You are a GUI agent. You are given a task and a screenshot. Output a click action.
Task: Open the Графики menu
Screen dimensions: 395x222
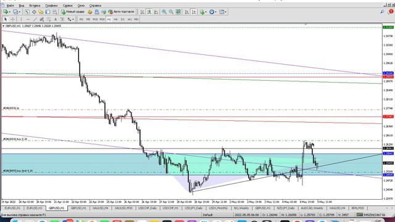click(x=51, y=6)
